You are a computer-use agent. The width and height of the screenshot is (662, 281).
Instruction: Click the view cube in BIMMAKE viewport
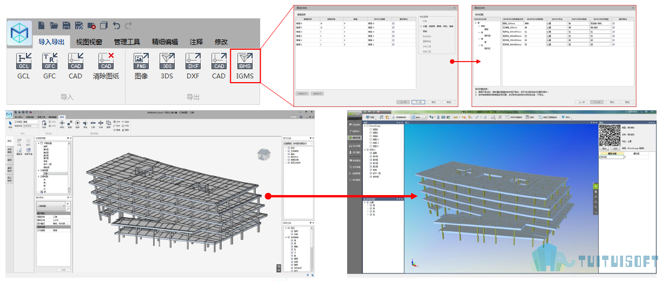(264, 155)
